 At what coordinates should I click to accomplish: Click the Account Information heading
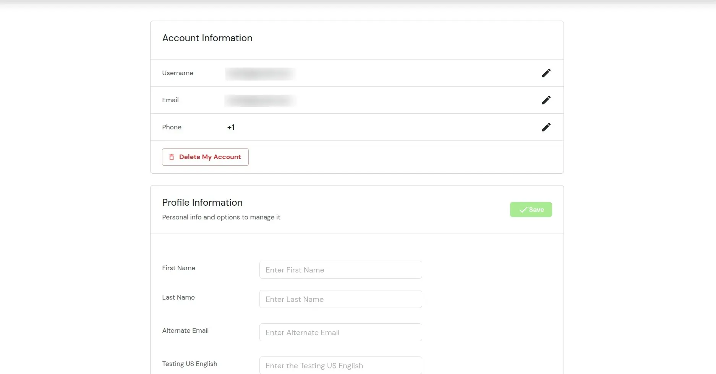pyautogui.click(x=207, y=38)
